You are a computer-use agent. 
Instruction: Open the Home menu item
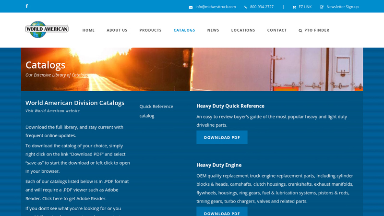[88, 30]
